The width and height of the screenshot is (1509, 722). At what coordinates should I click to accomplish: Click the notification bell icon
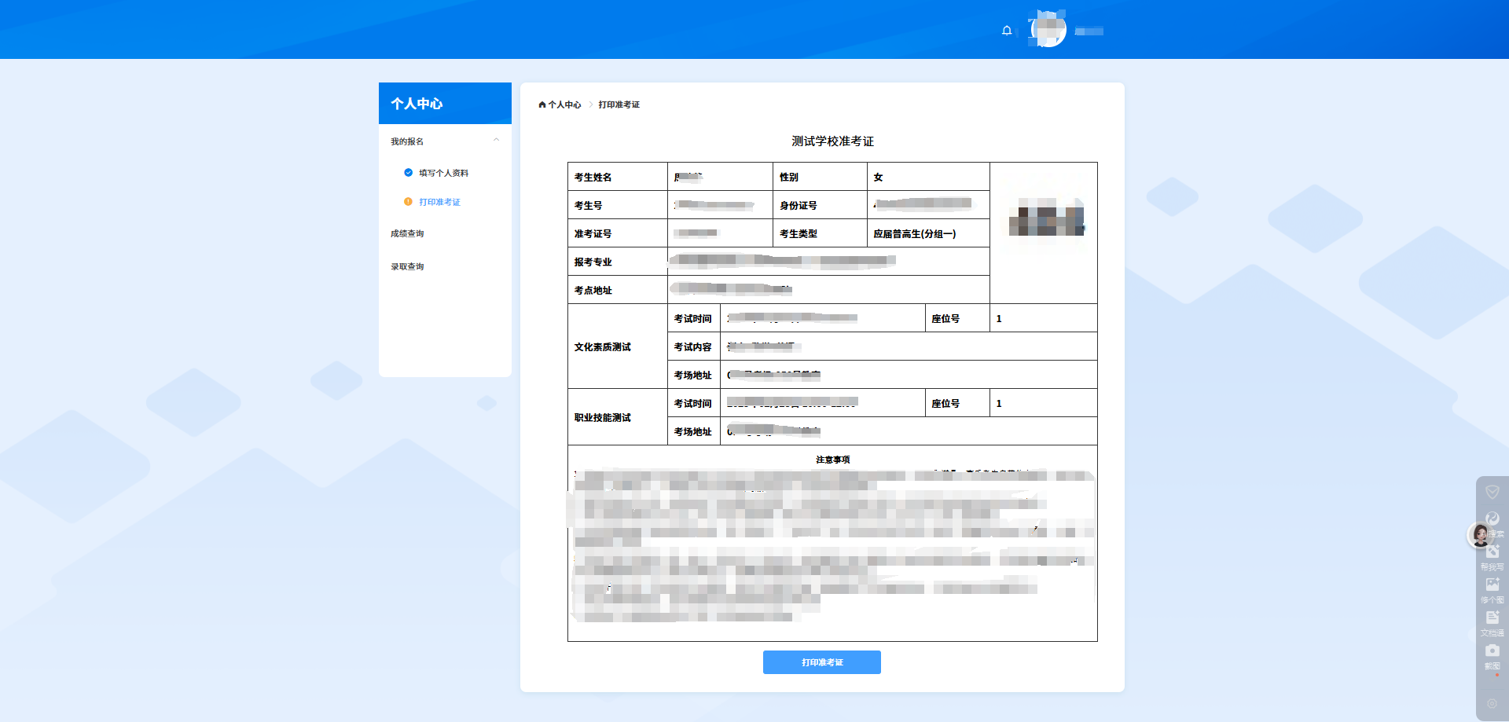point(1007,31)
